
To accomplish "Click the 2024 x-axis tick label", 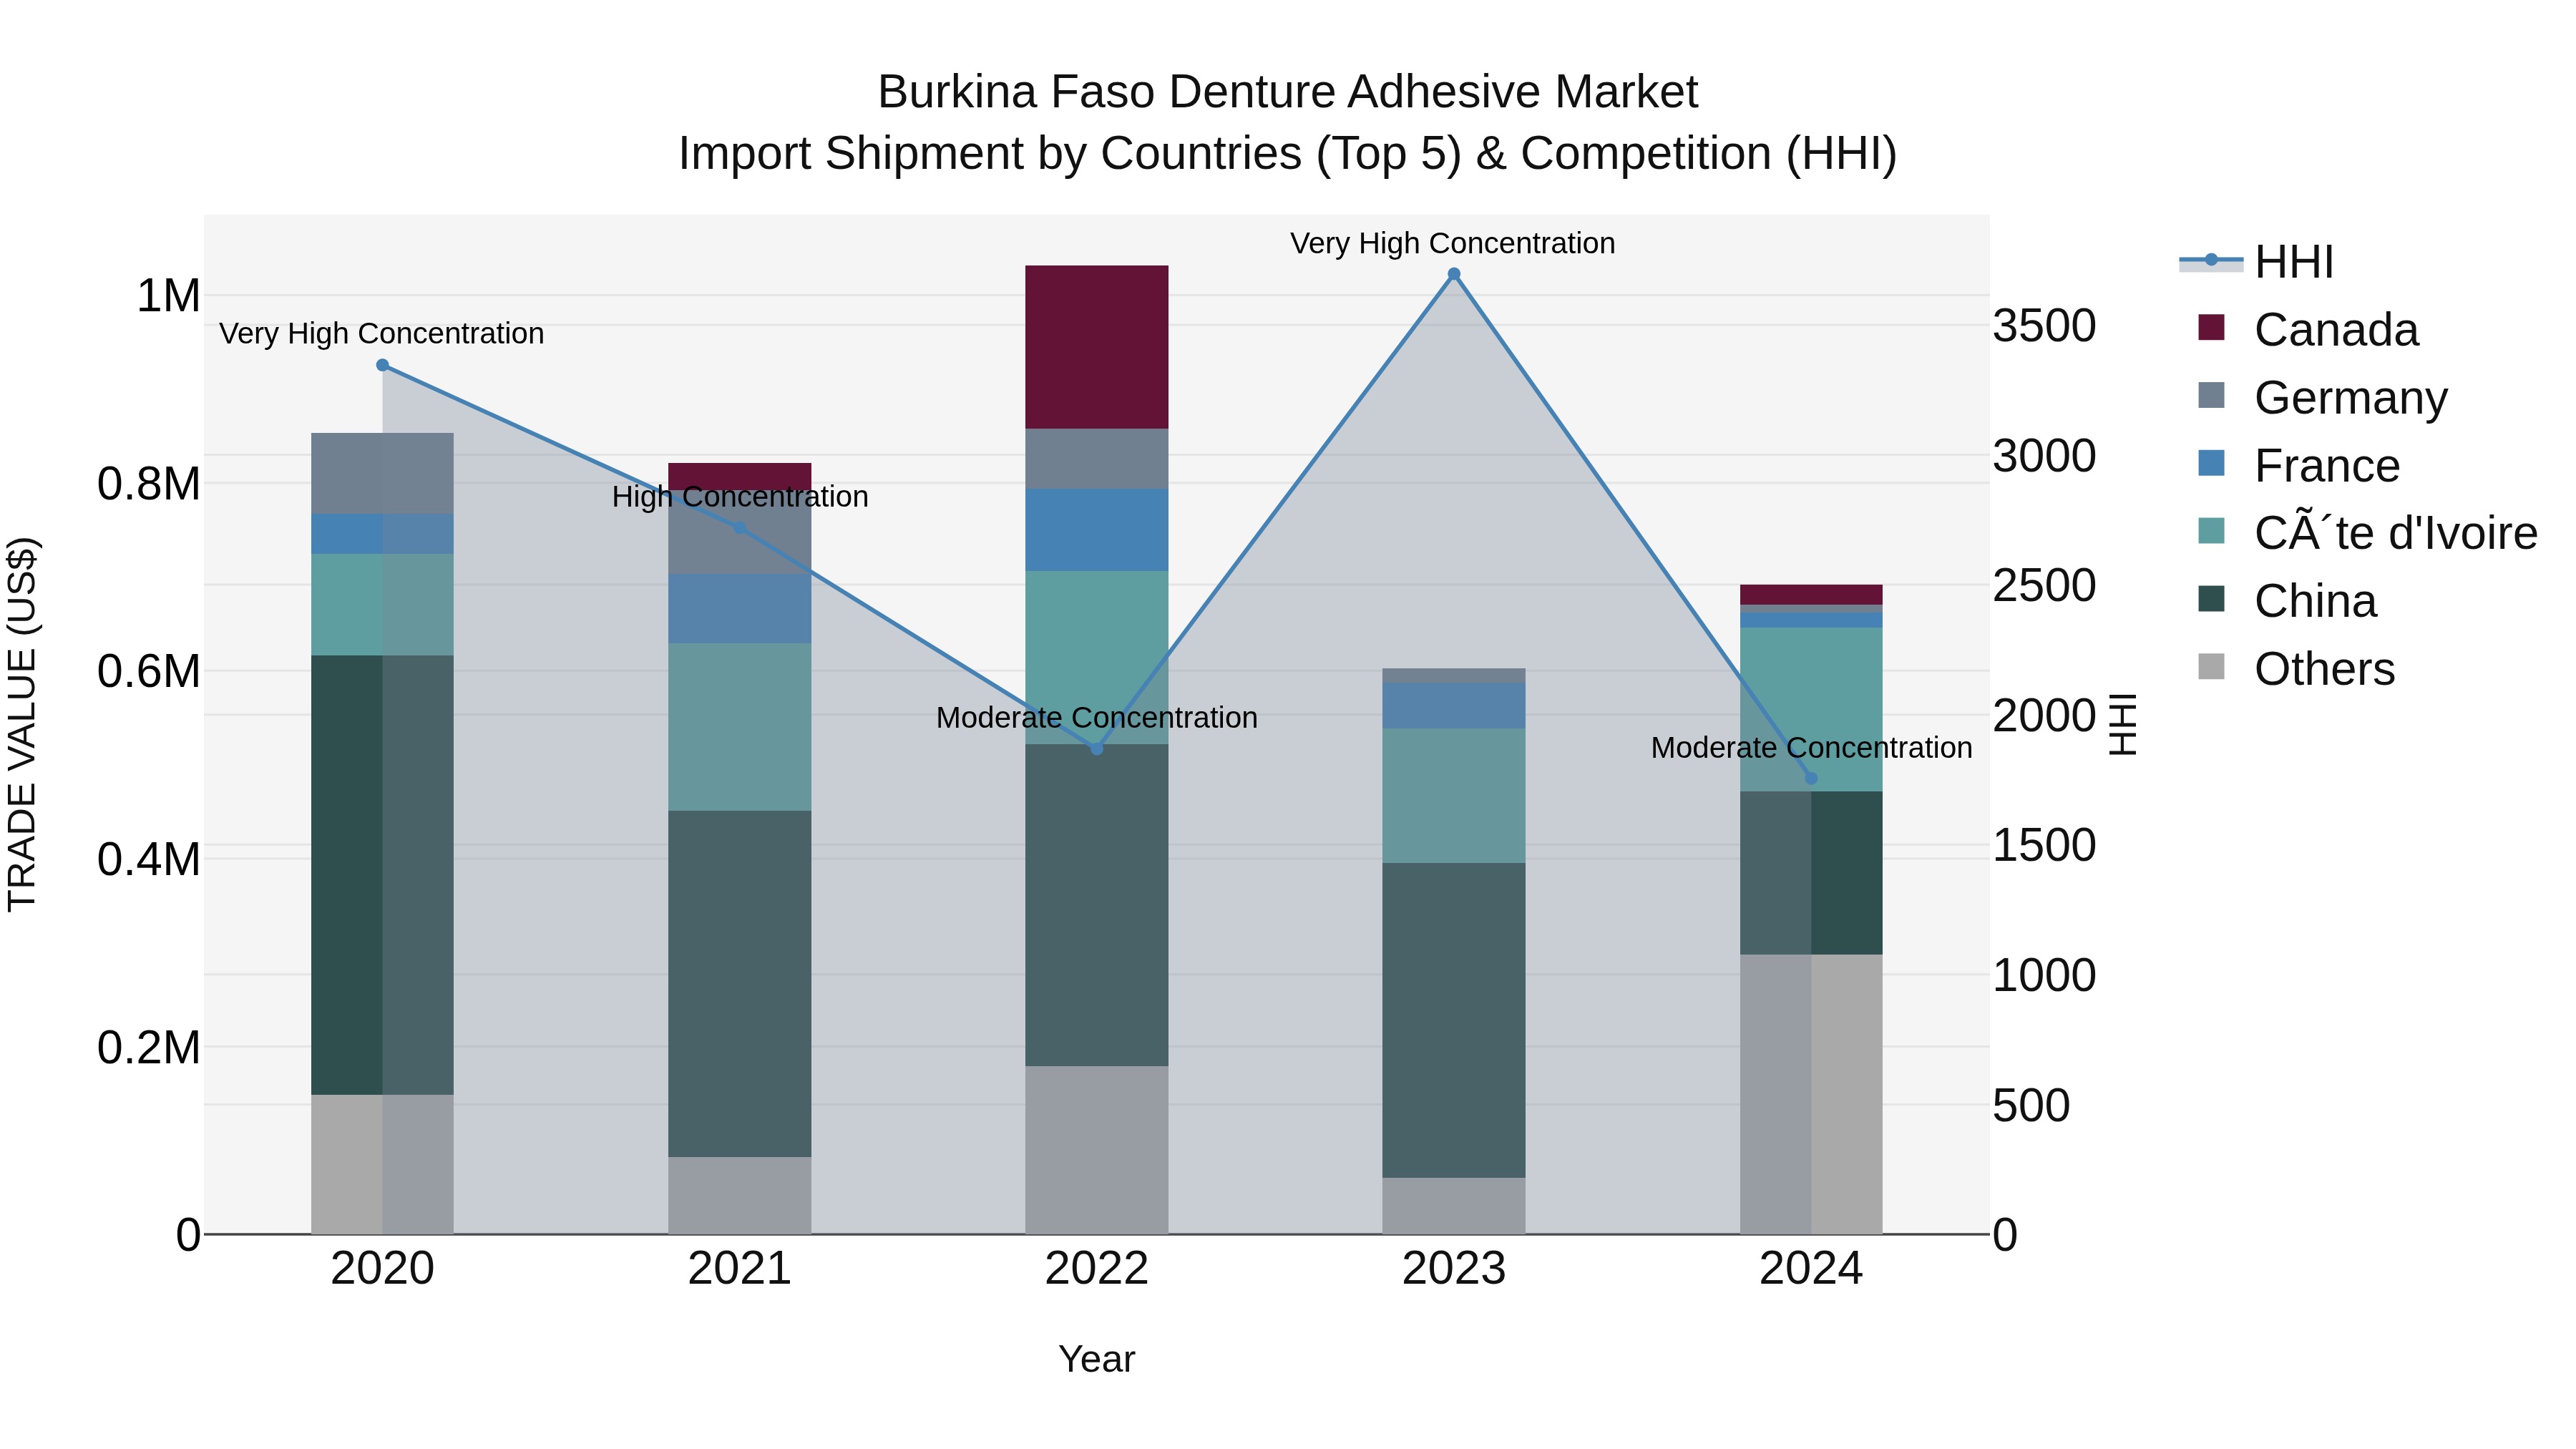I will [1811, 1269].
